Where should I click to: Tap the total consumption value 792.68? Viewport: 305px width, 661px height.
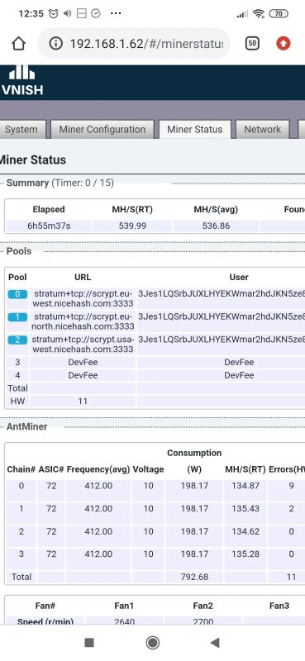tap(194, 577)
